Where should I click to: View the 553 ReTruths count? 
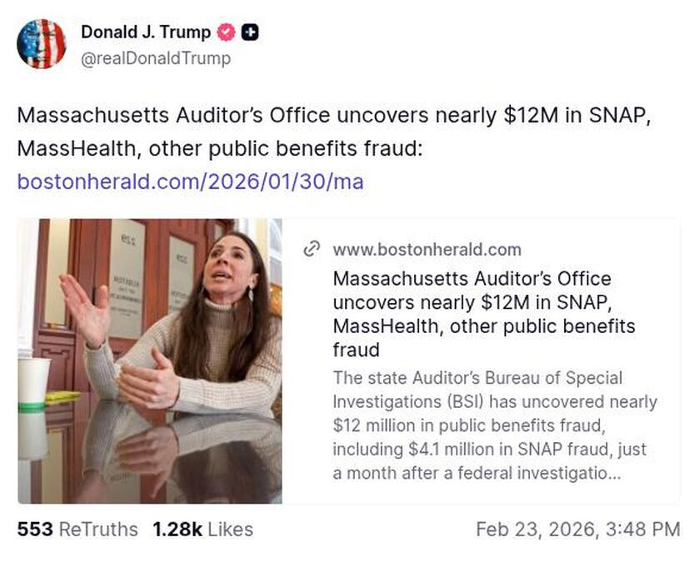tap(32, 530)
